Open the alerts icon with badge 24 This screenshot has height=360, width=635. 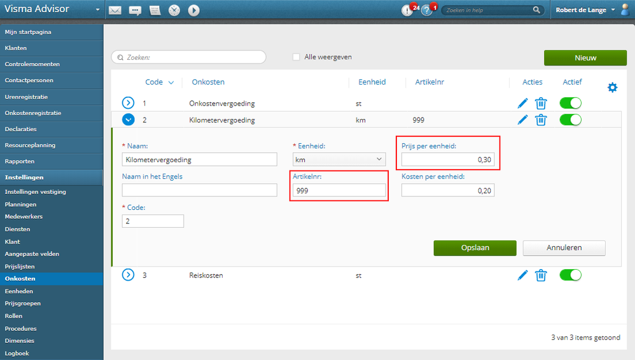[407, 10]
